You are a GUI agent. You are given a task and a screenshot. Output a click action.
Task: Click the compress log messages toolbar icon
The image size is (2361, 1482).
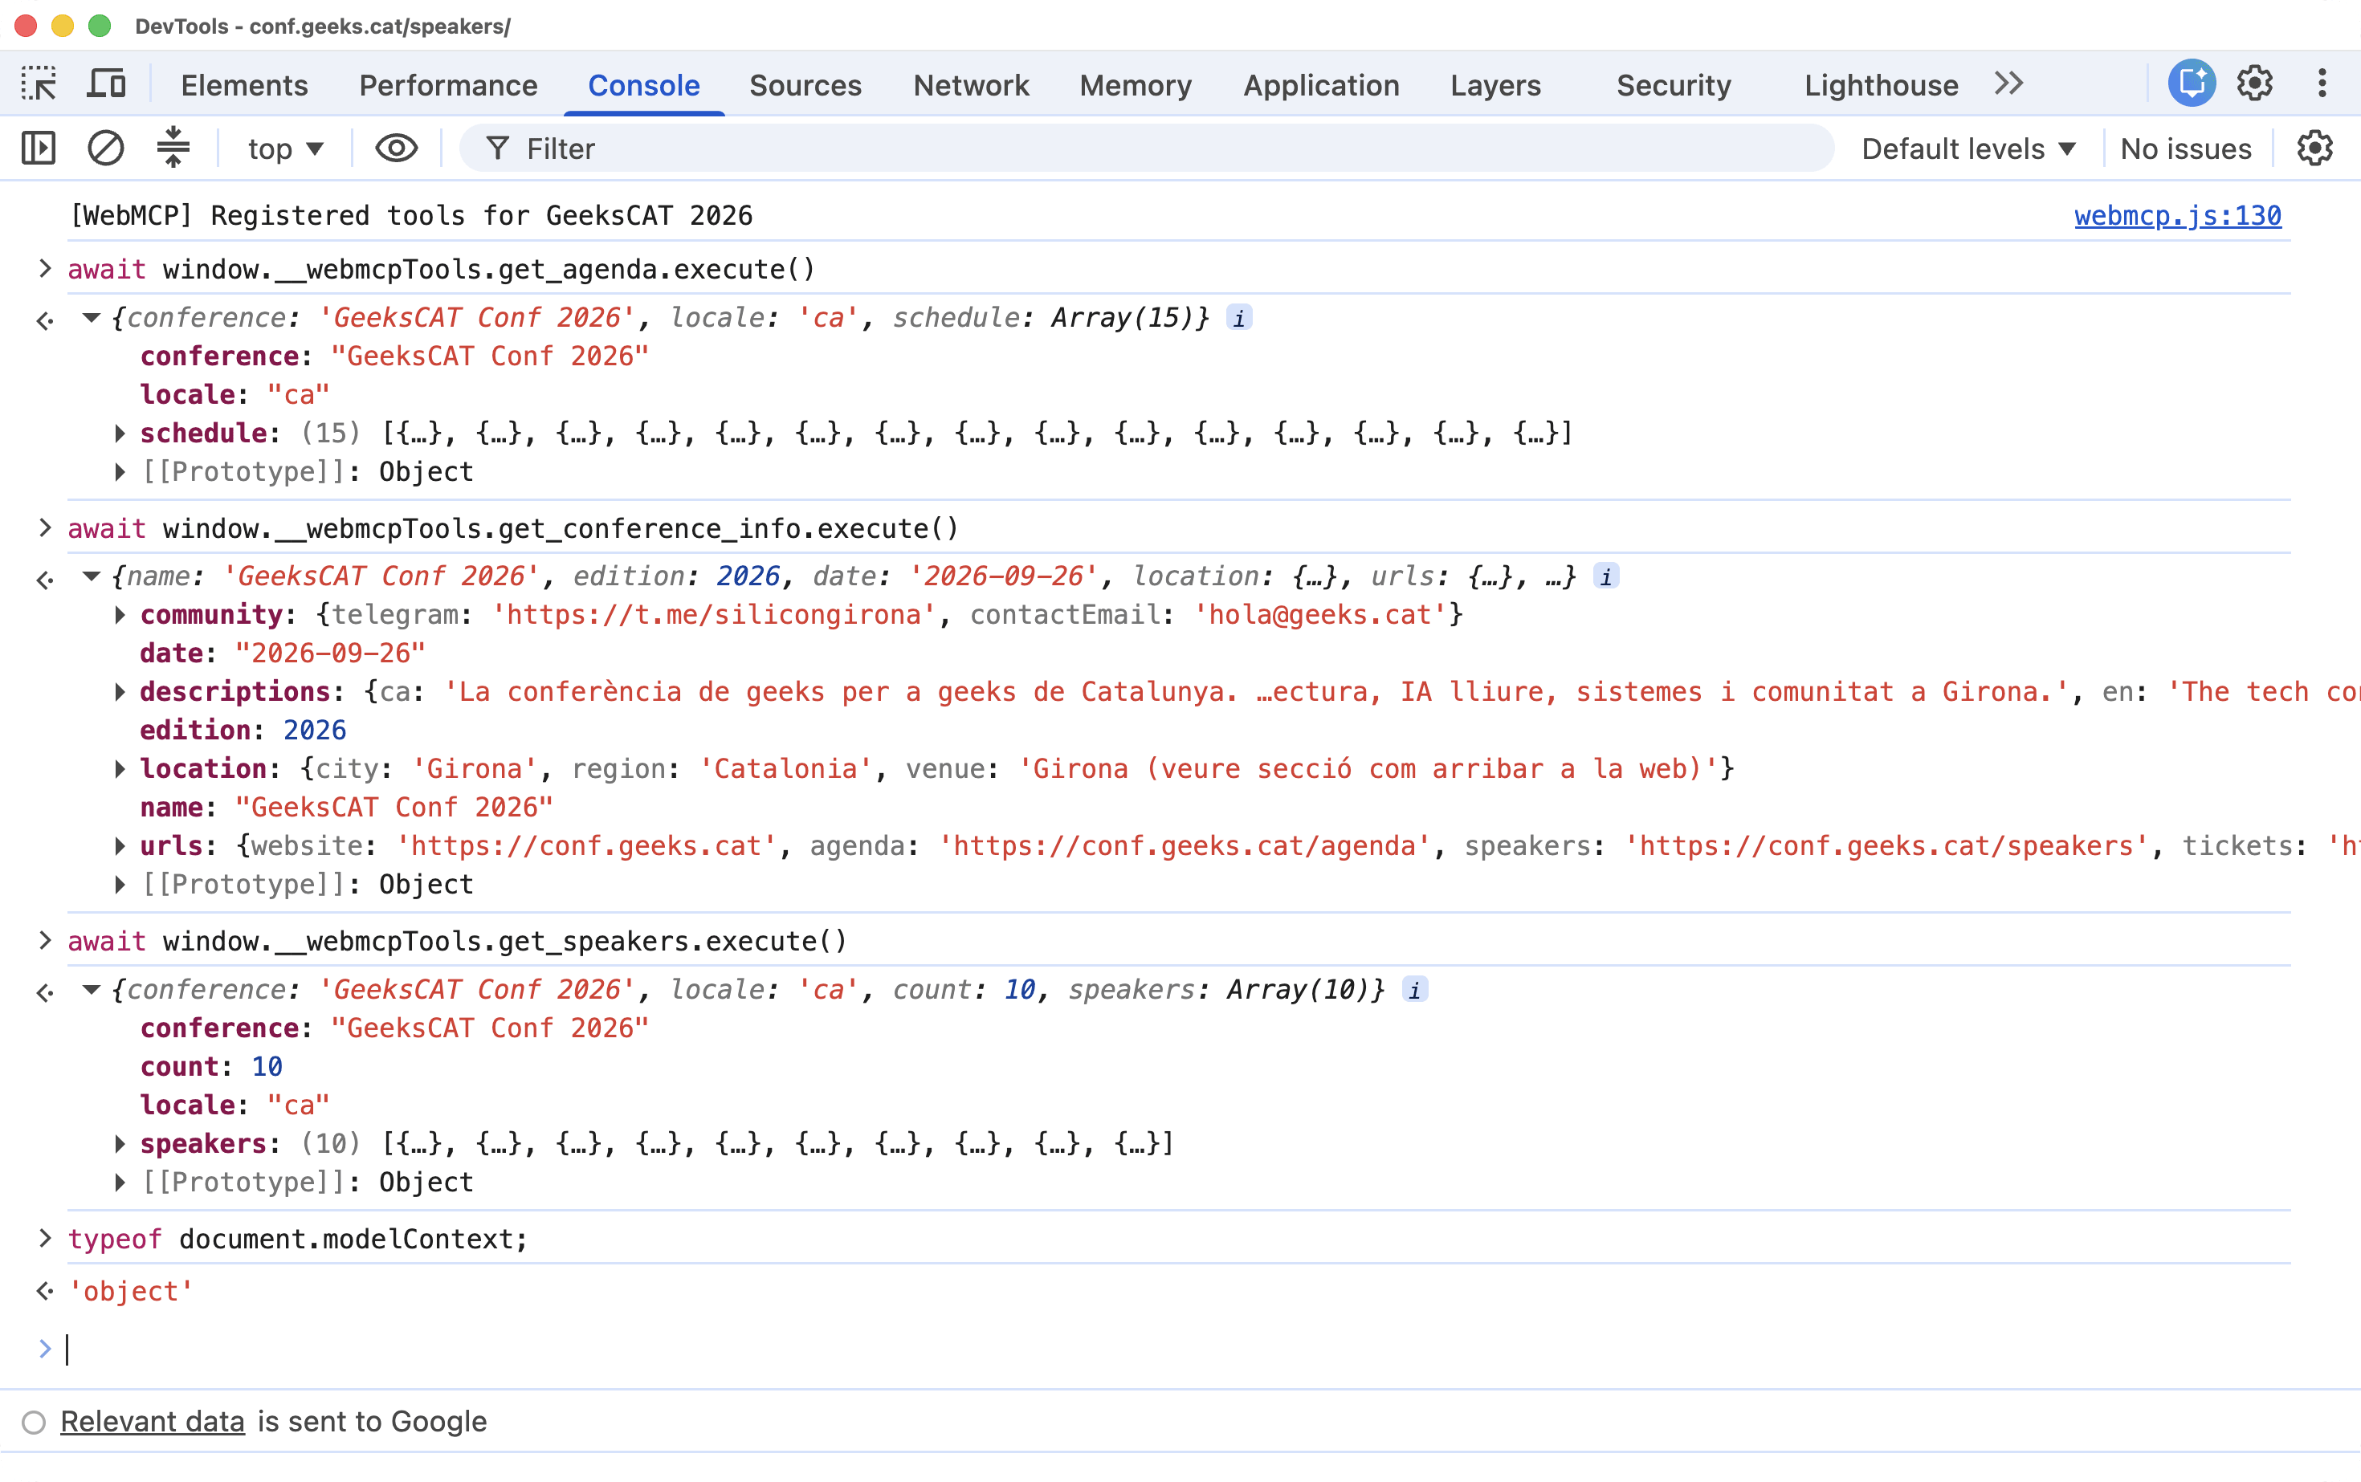173,149
